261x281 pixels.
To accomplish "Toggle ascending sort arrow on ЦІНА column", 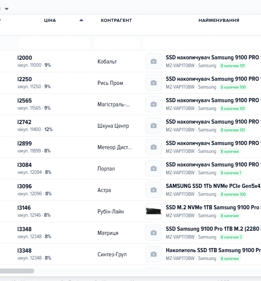I will pos(81,20).
